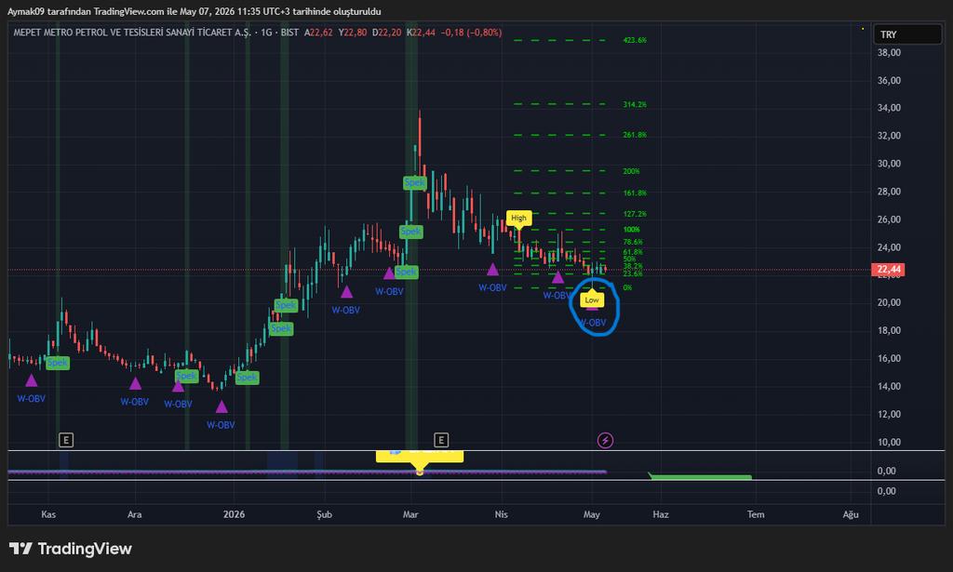Click the 314.2% Fibonacci level label
This screenshot has width=953, height=572.
[635, 104]
